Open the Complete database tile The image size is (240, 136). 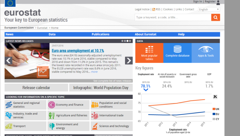177,53
